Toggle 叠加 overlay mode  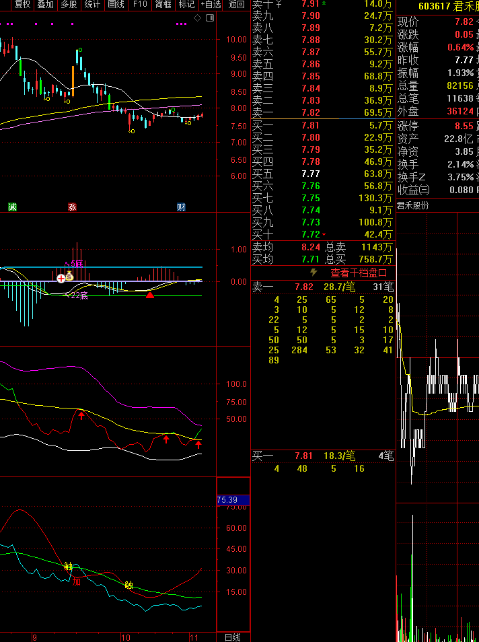[x=45, y=5]
